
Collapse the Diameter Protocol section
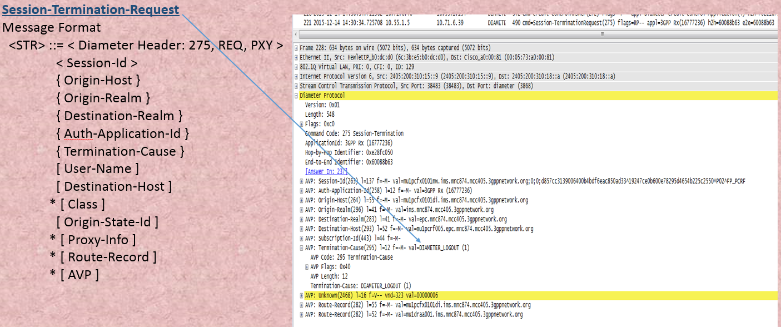coord(296,95)
